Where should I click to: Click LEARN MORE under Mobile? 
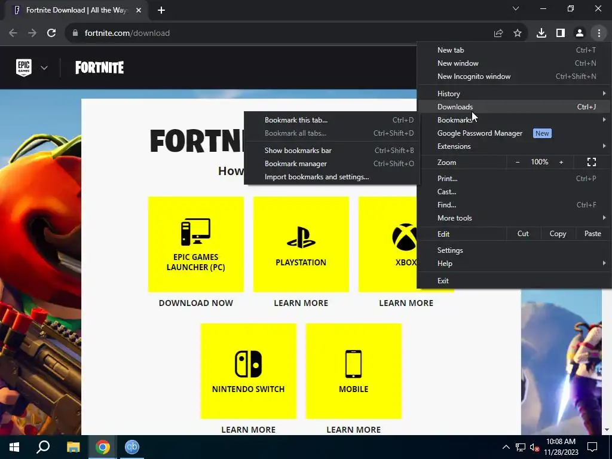click(354, 430)
